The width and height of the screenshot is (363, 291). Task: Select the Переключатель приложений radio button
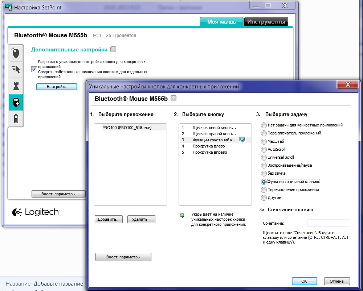click(264, 133)
